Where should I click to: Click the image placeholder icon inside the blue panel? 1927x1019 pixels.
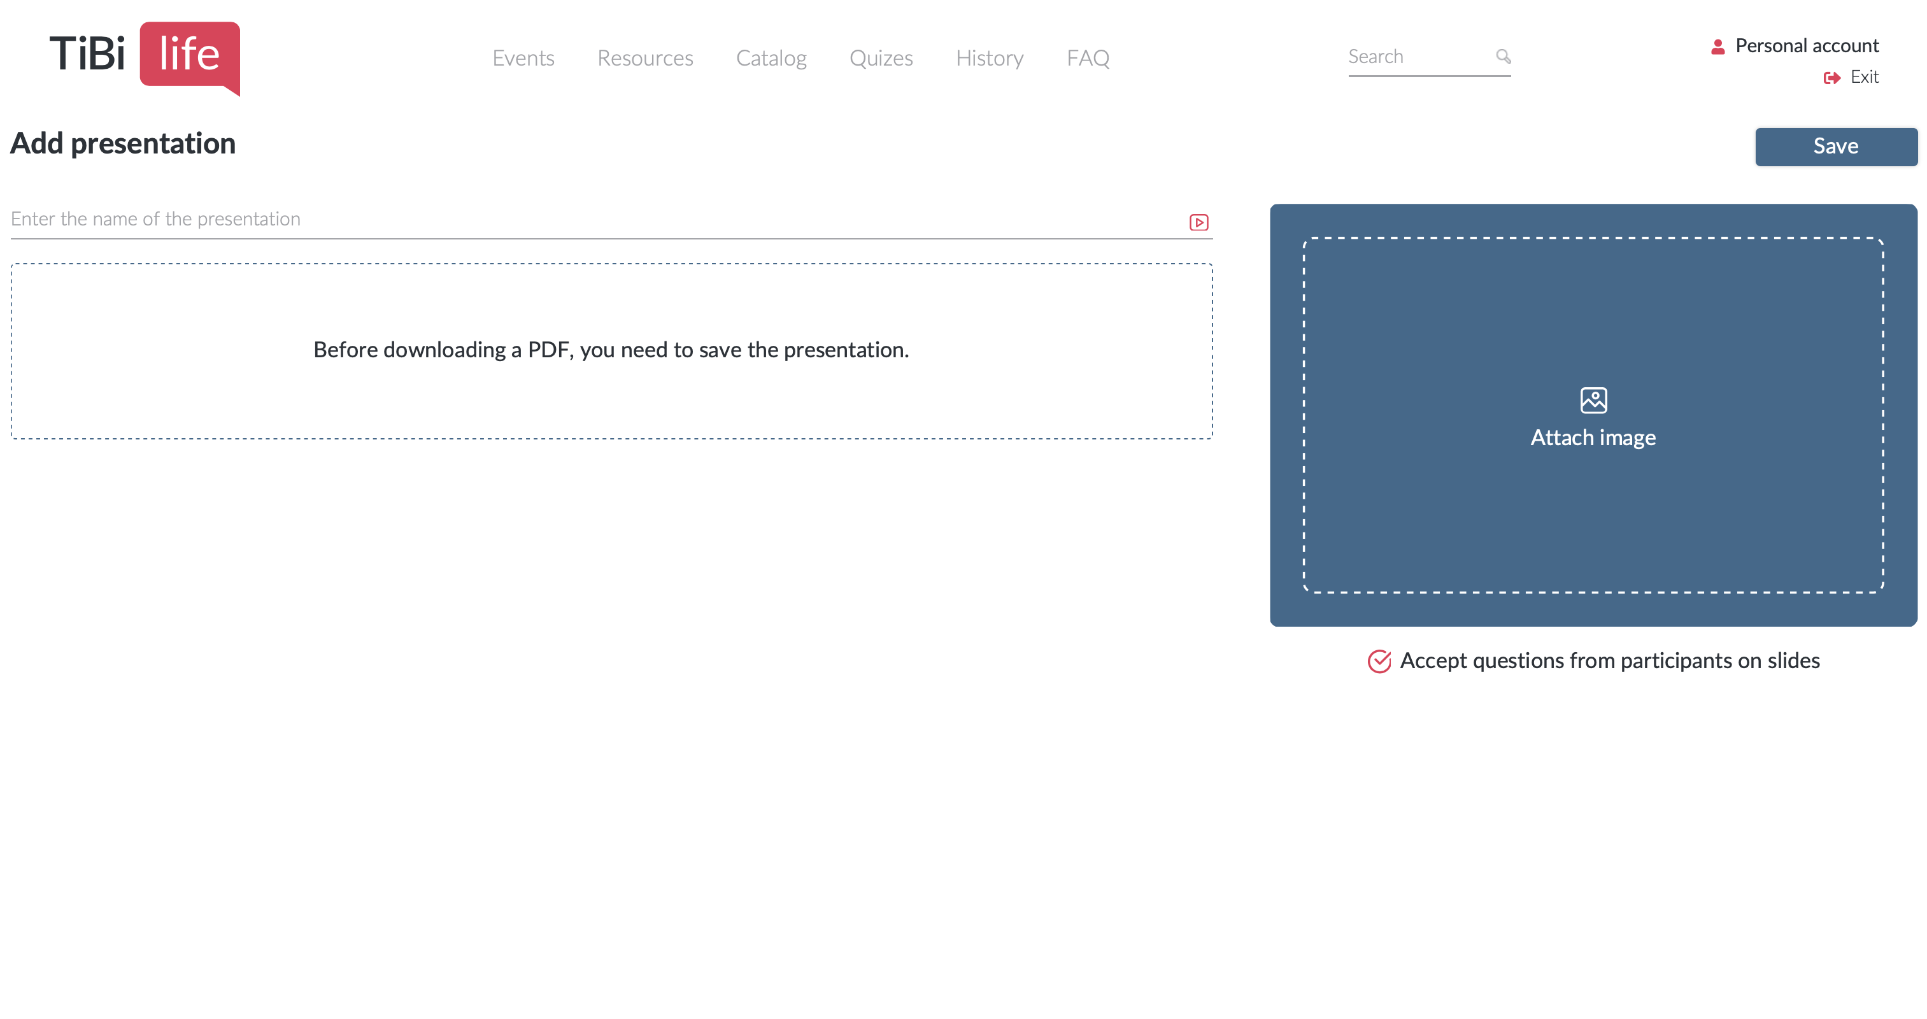[1593, 399]
